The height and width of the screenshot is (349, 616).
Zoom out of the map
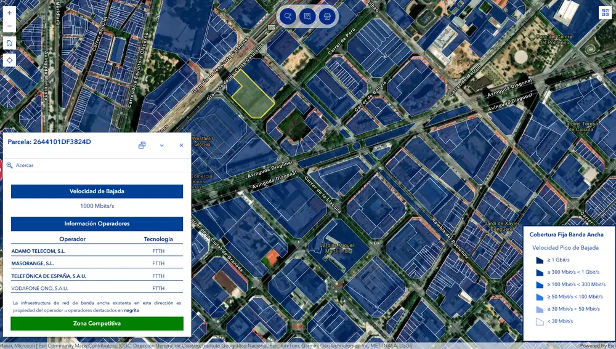click(9, 26)
